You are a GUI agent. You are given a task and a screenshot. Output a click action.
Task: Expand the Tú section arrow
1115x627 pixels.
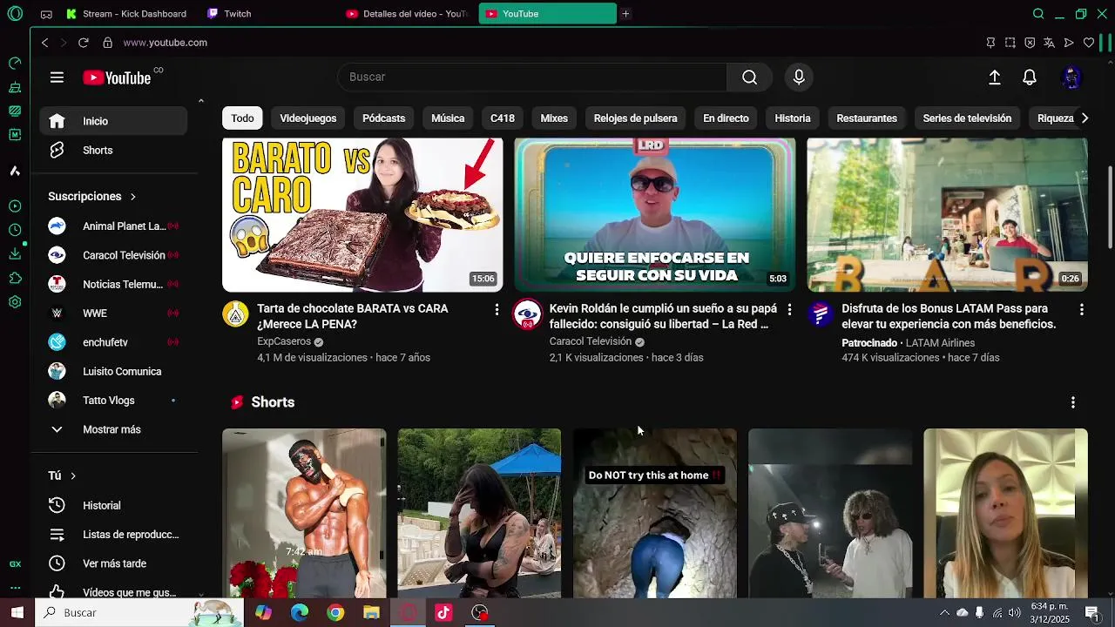tap(73, 475)
